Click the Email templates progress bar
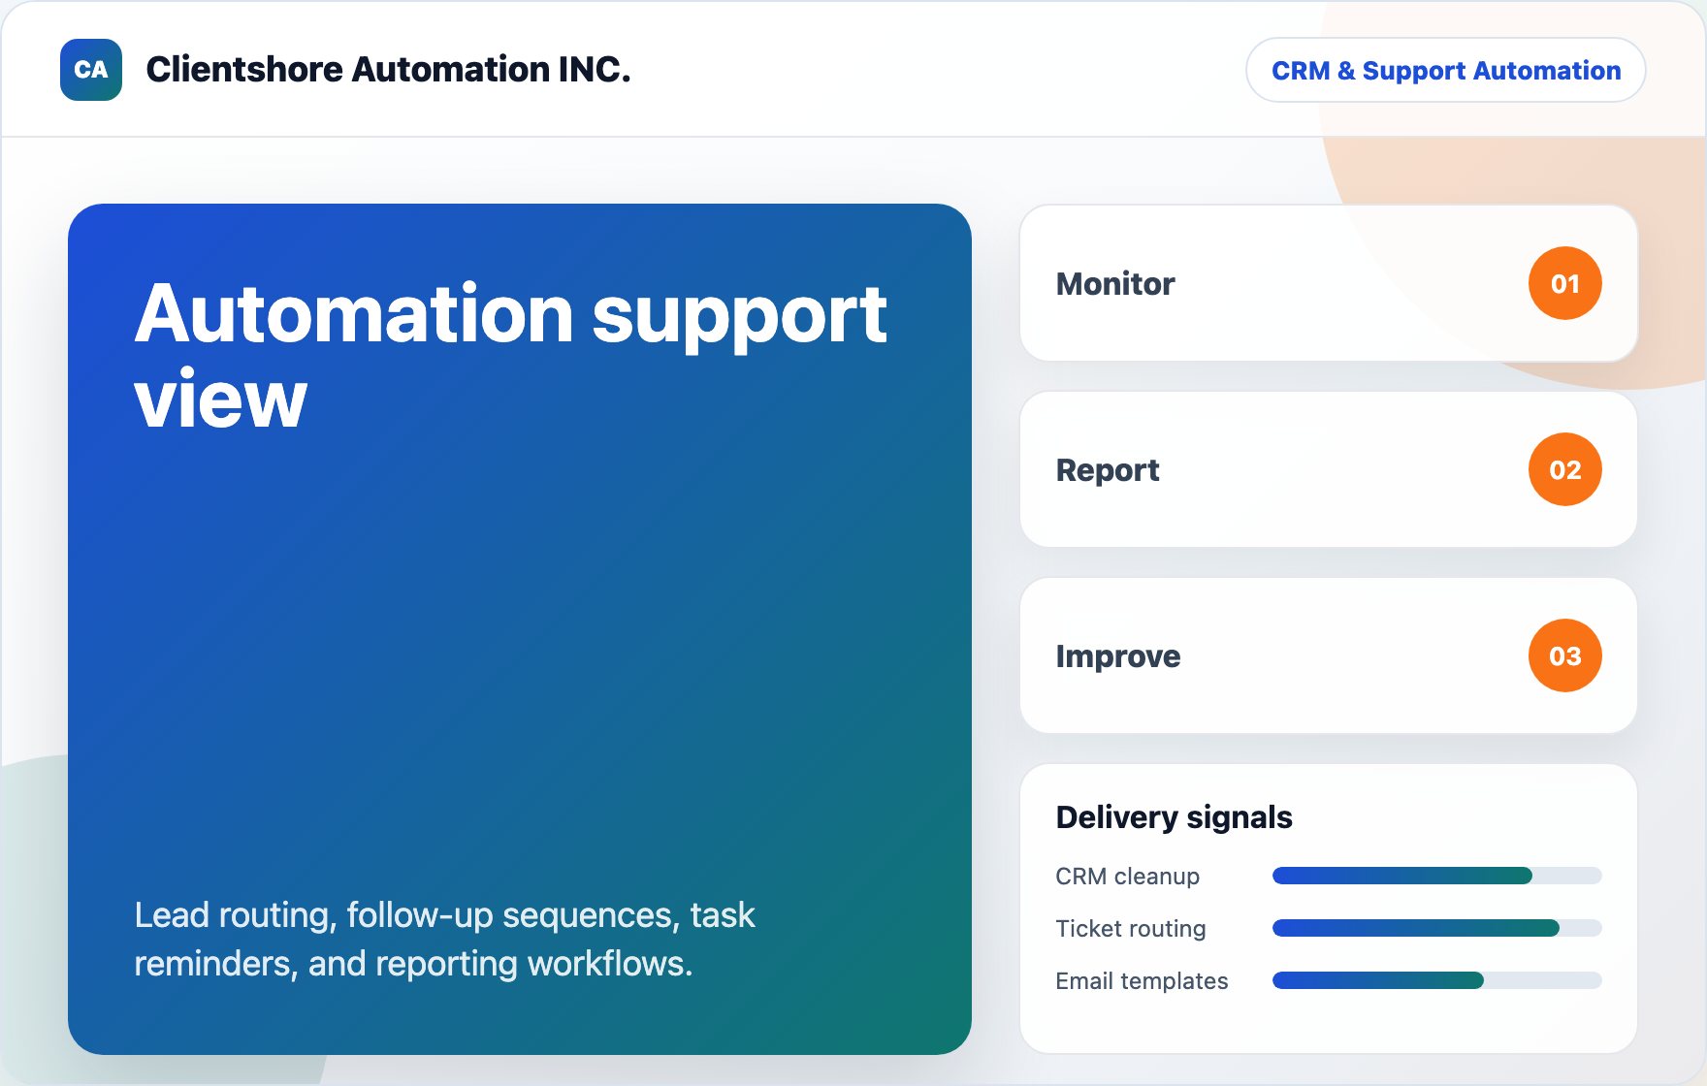Image resolution: width=1707 pixels, height=1086 pixels. 1436,980
